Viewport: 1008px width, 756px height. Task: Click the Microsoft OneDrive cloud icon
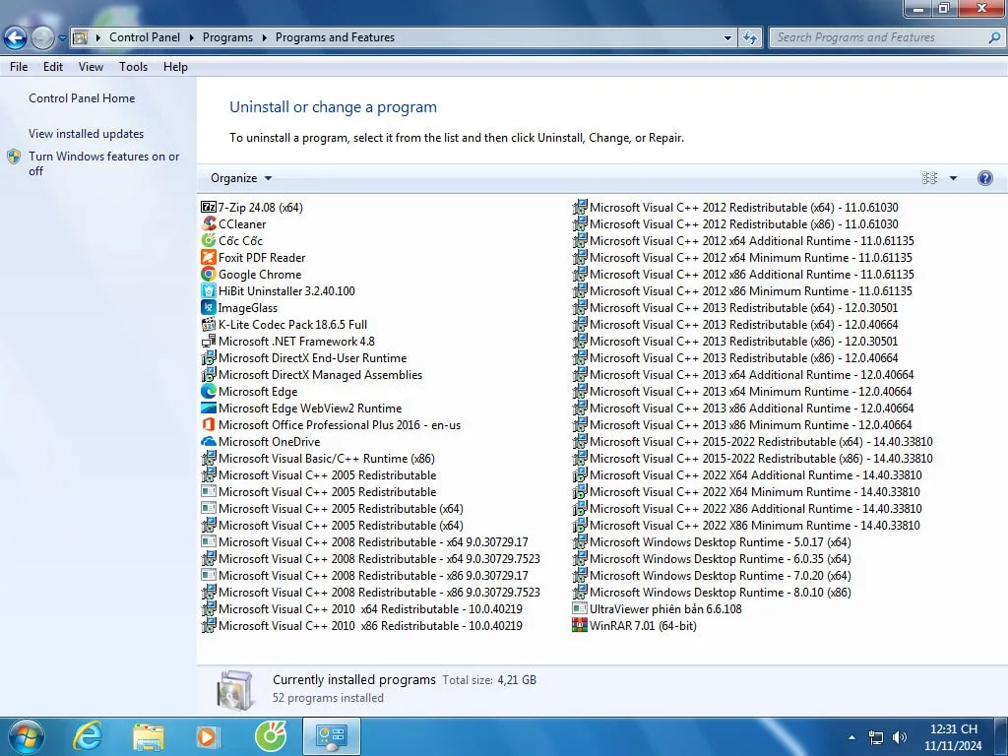pyautogui.click(x=209, y=442)
